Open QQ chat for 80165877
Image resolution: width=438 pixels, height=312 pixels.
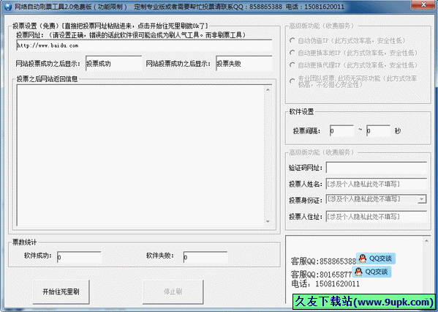pos(371,272)
